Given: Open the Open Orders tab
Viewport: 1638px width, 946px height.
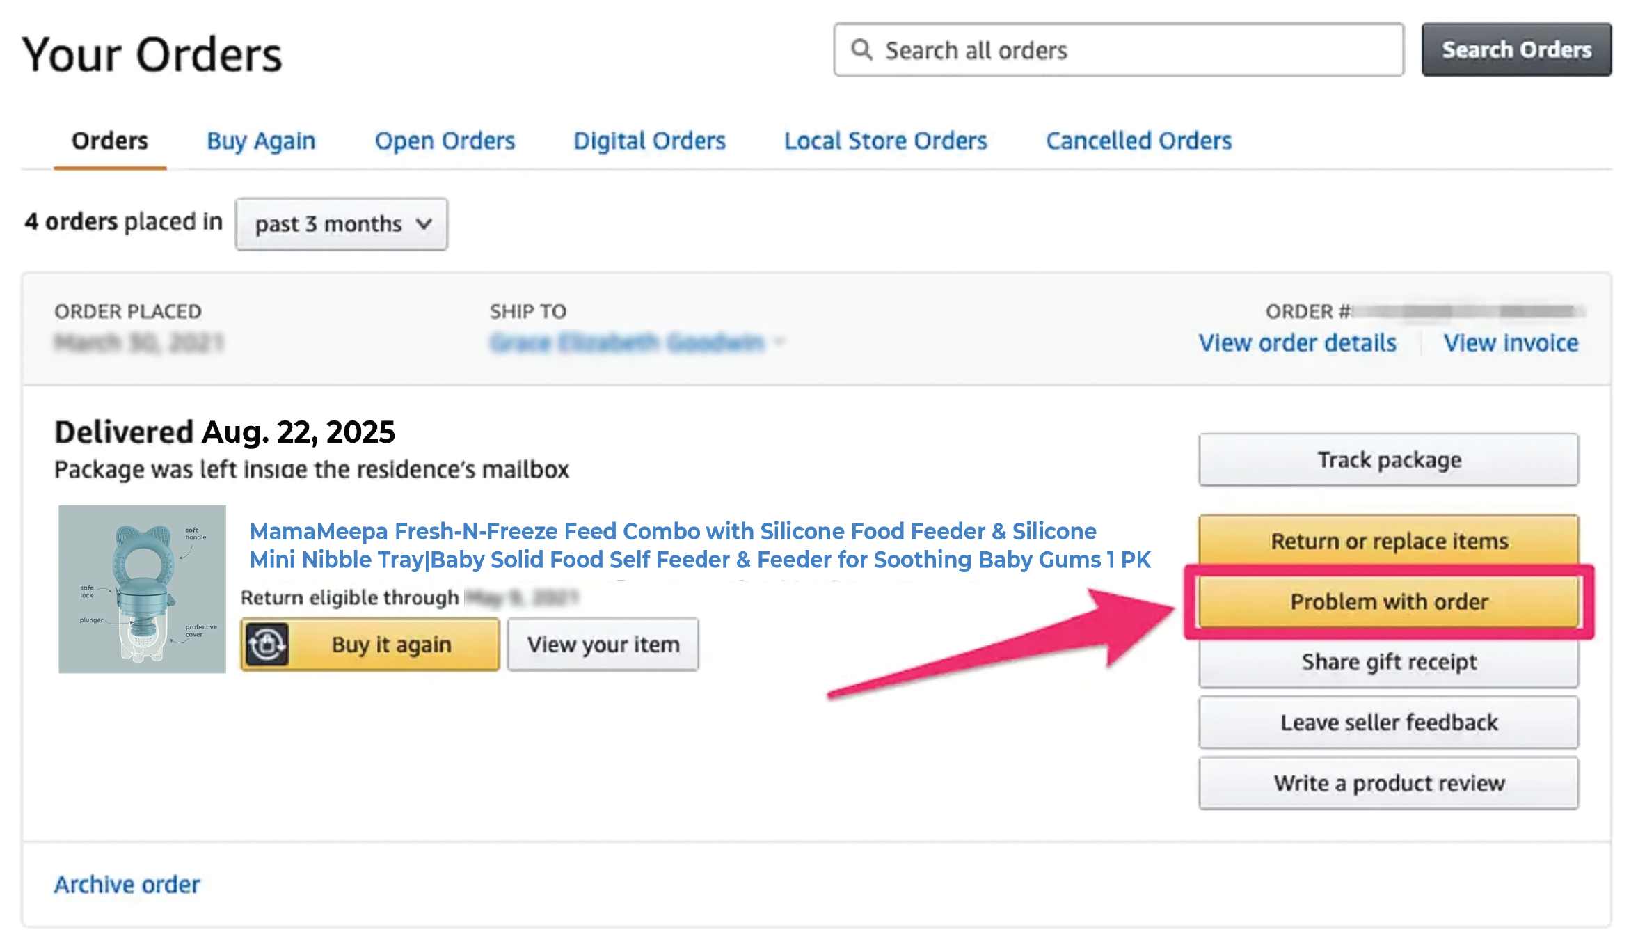Looking at the screenshot, I should 445,141.
